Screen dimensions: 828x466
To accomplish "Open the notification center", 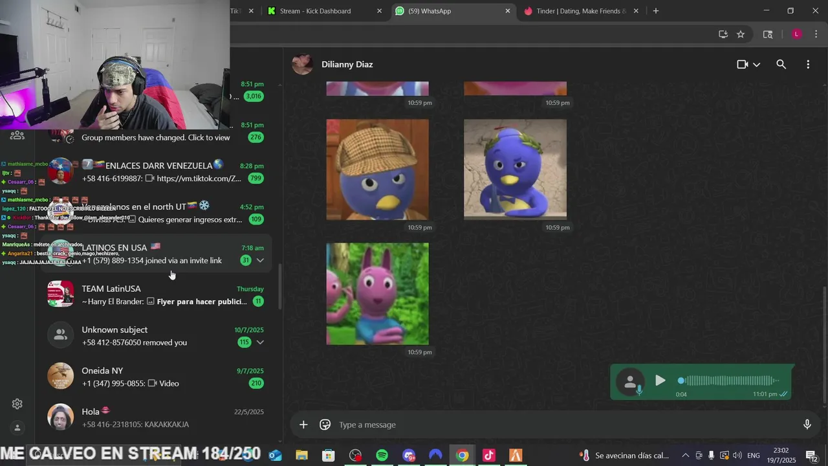I will click(812, 456).
